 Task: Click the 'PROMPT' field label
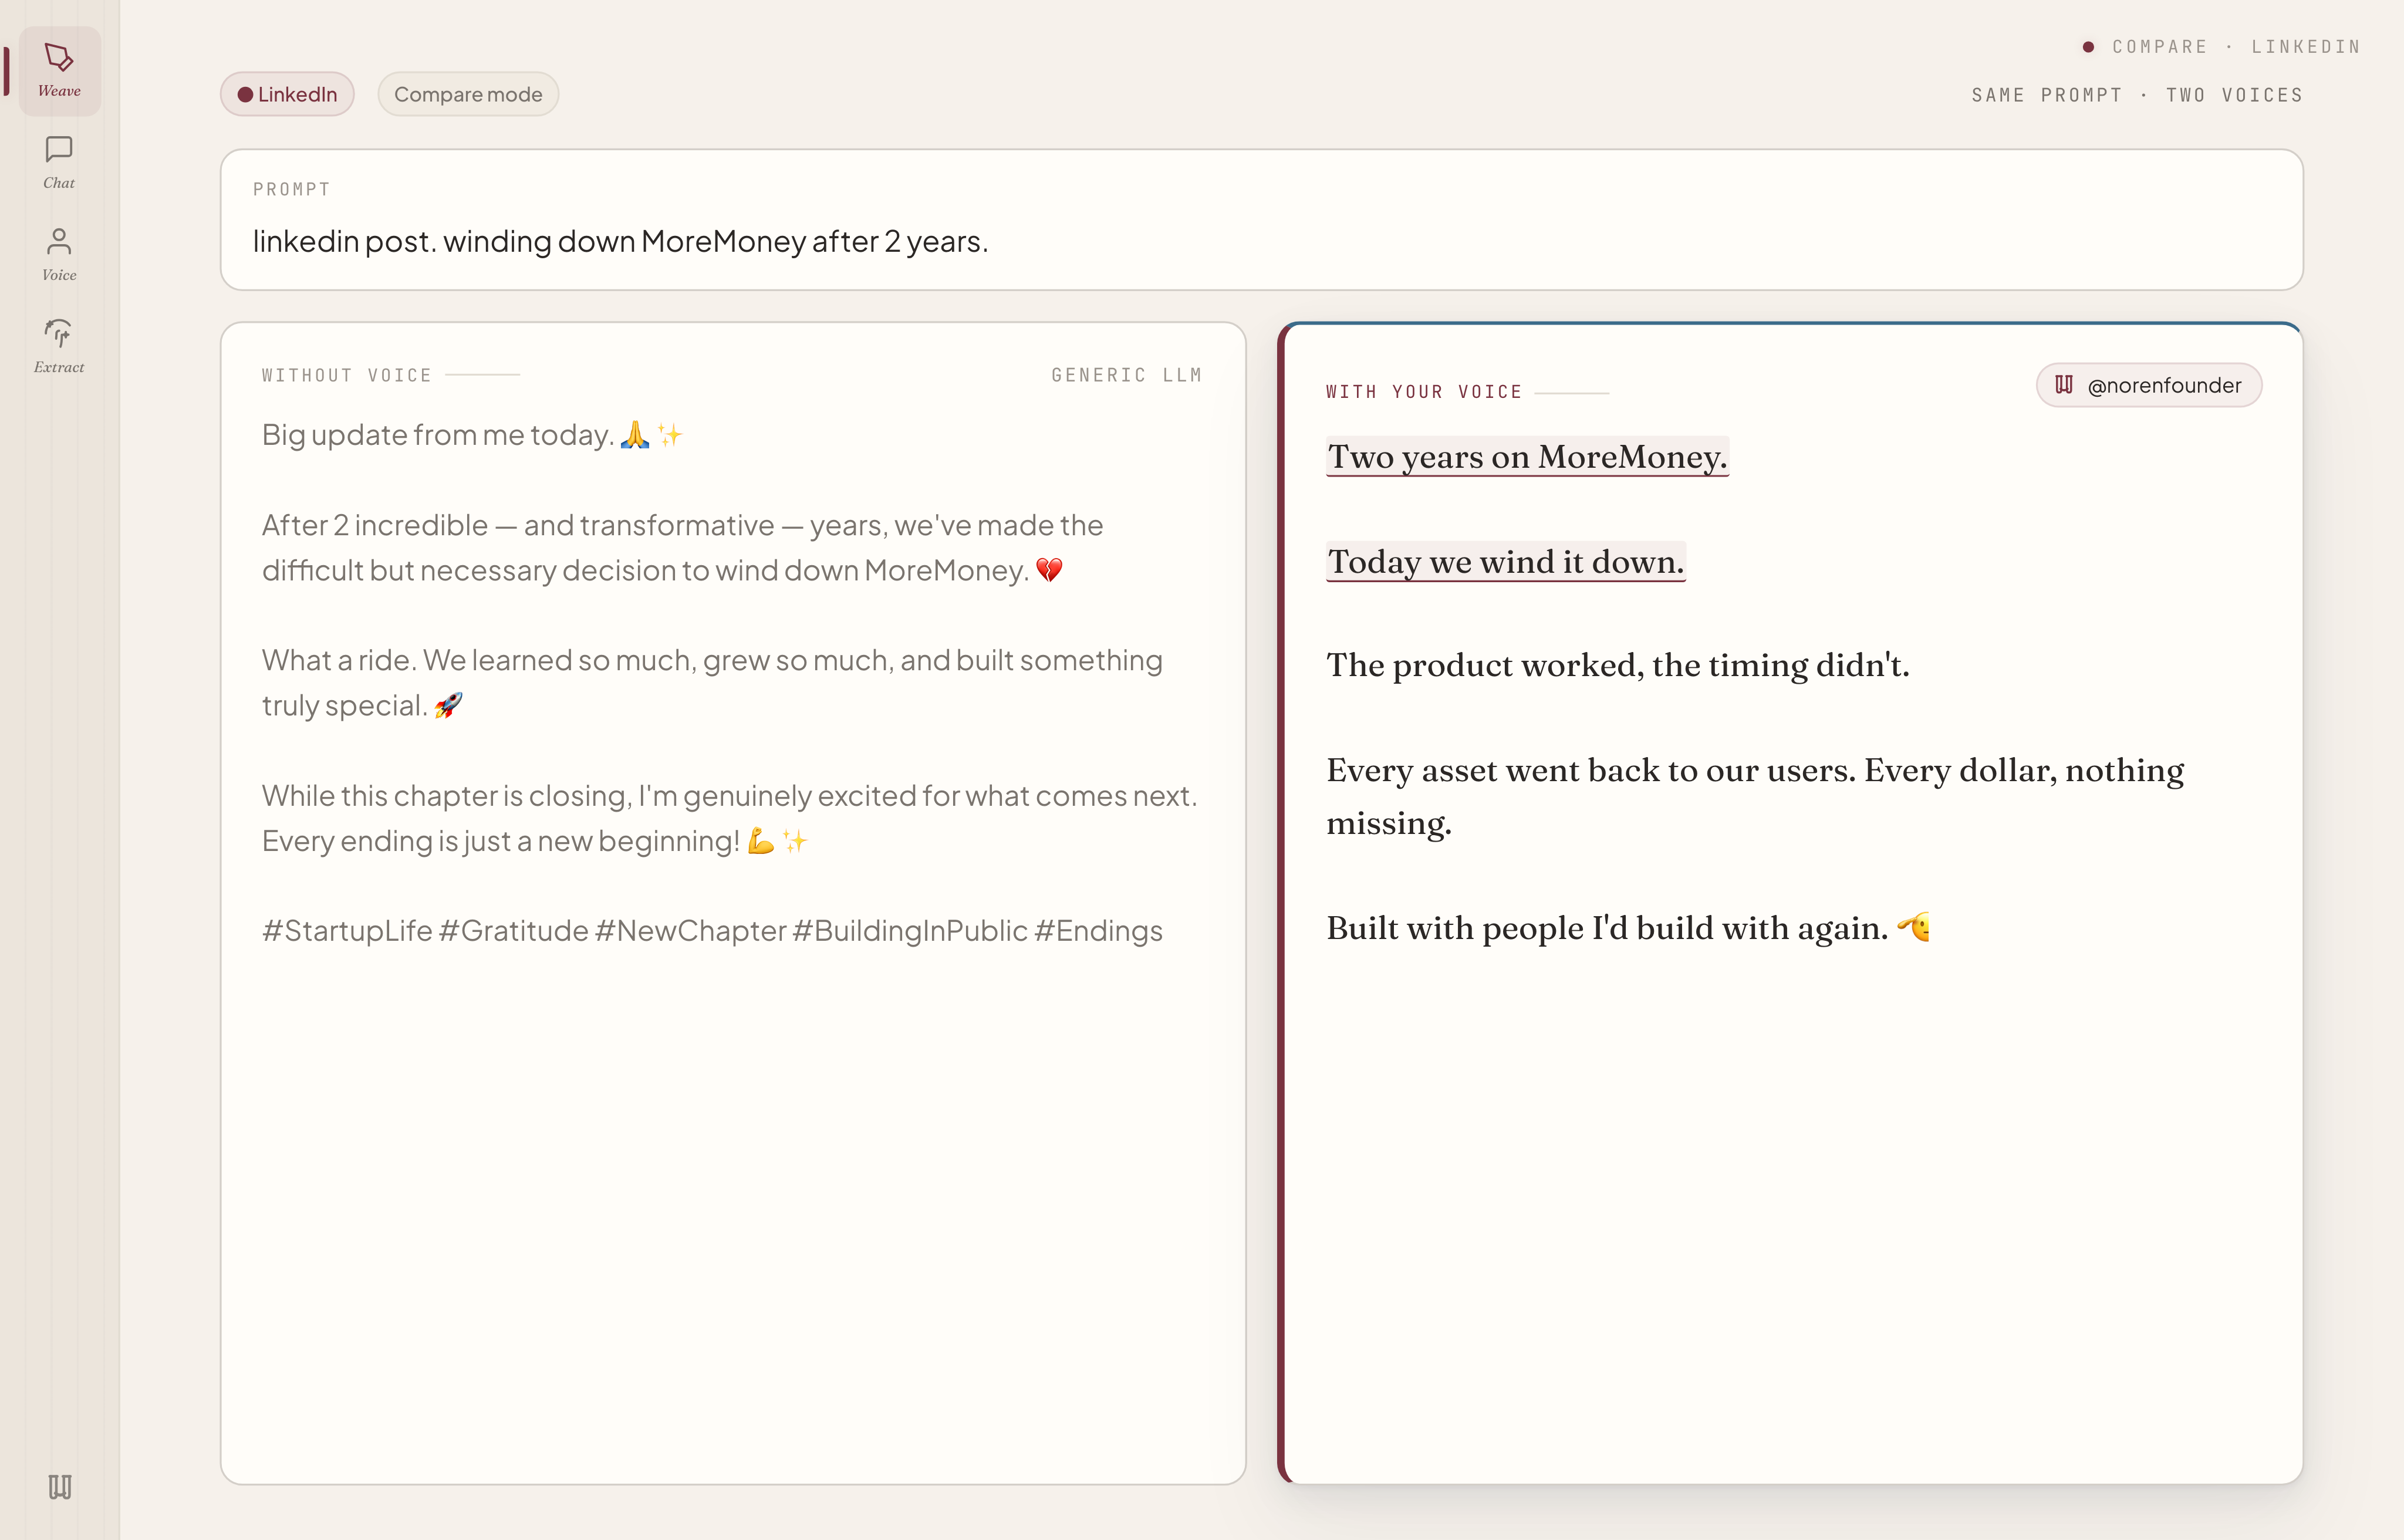[291, 190]
